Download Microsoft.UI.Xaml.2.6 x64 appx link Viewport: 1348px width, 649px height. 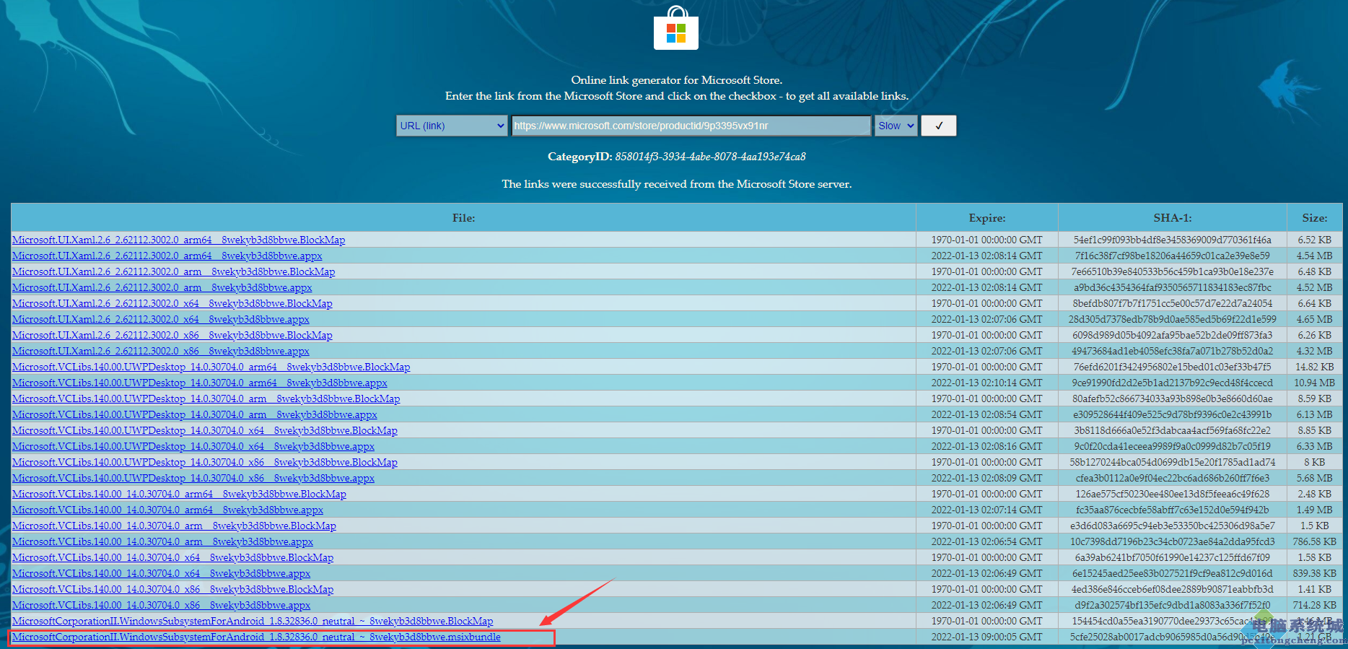click(x=160, y=319)
